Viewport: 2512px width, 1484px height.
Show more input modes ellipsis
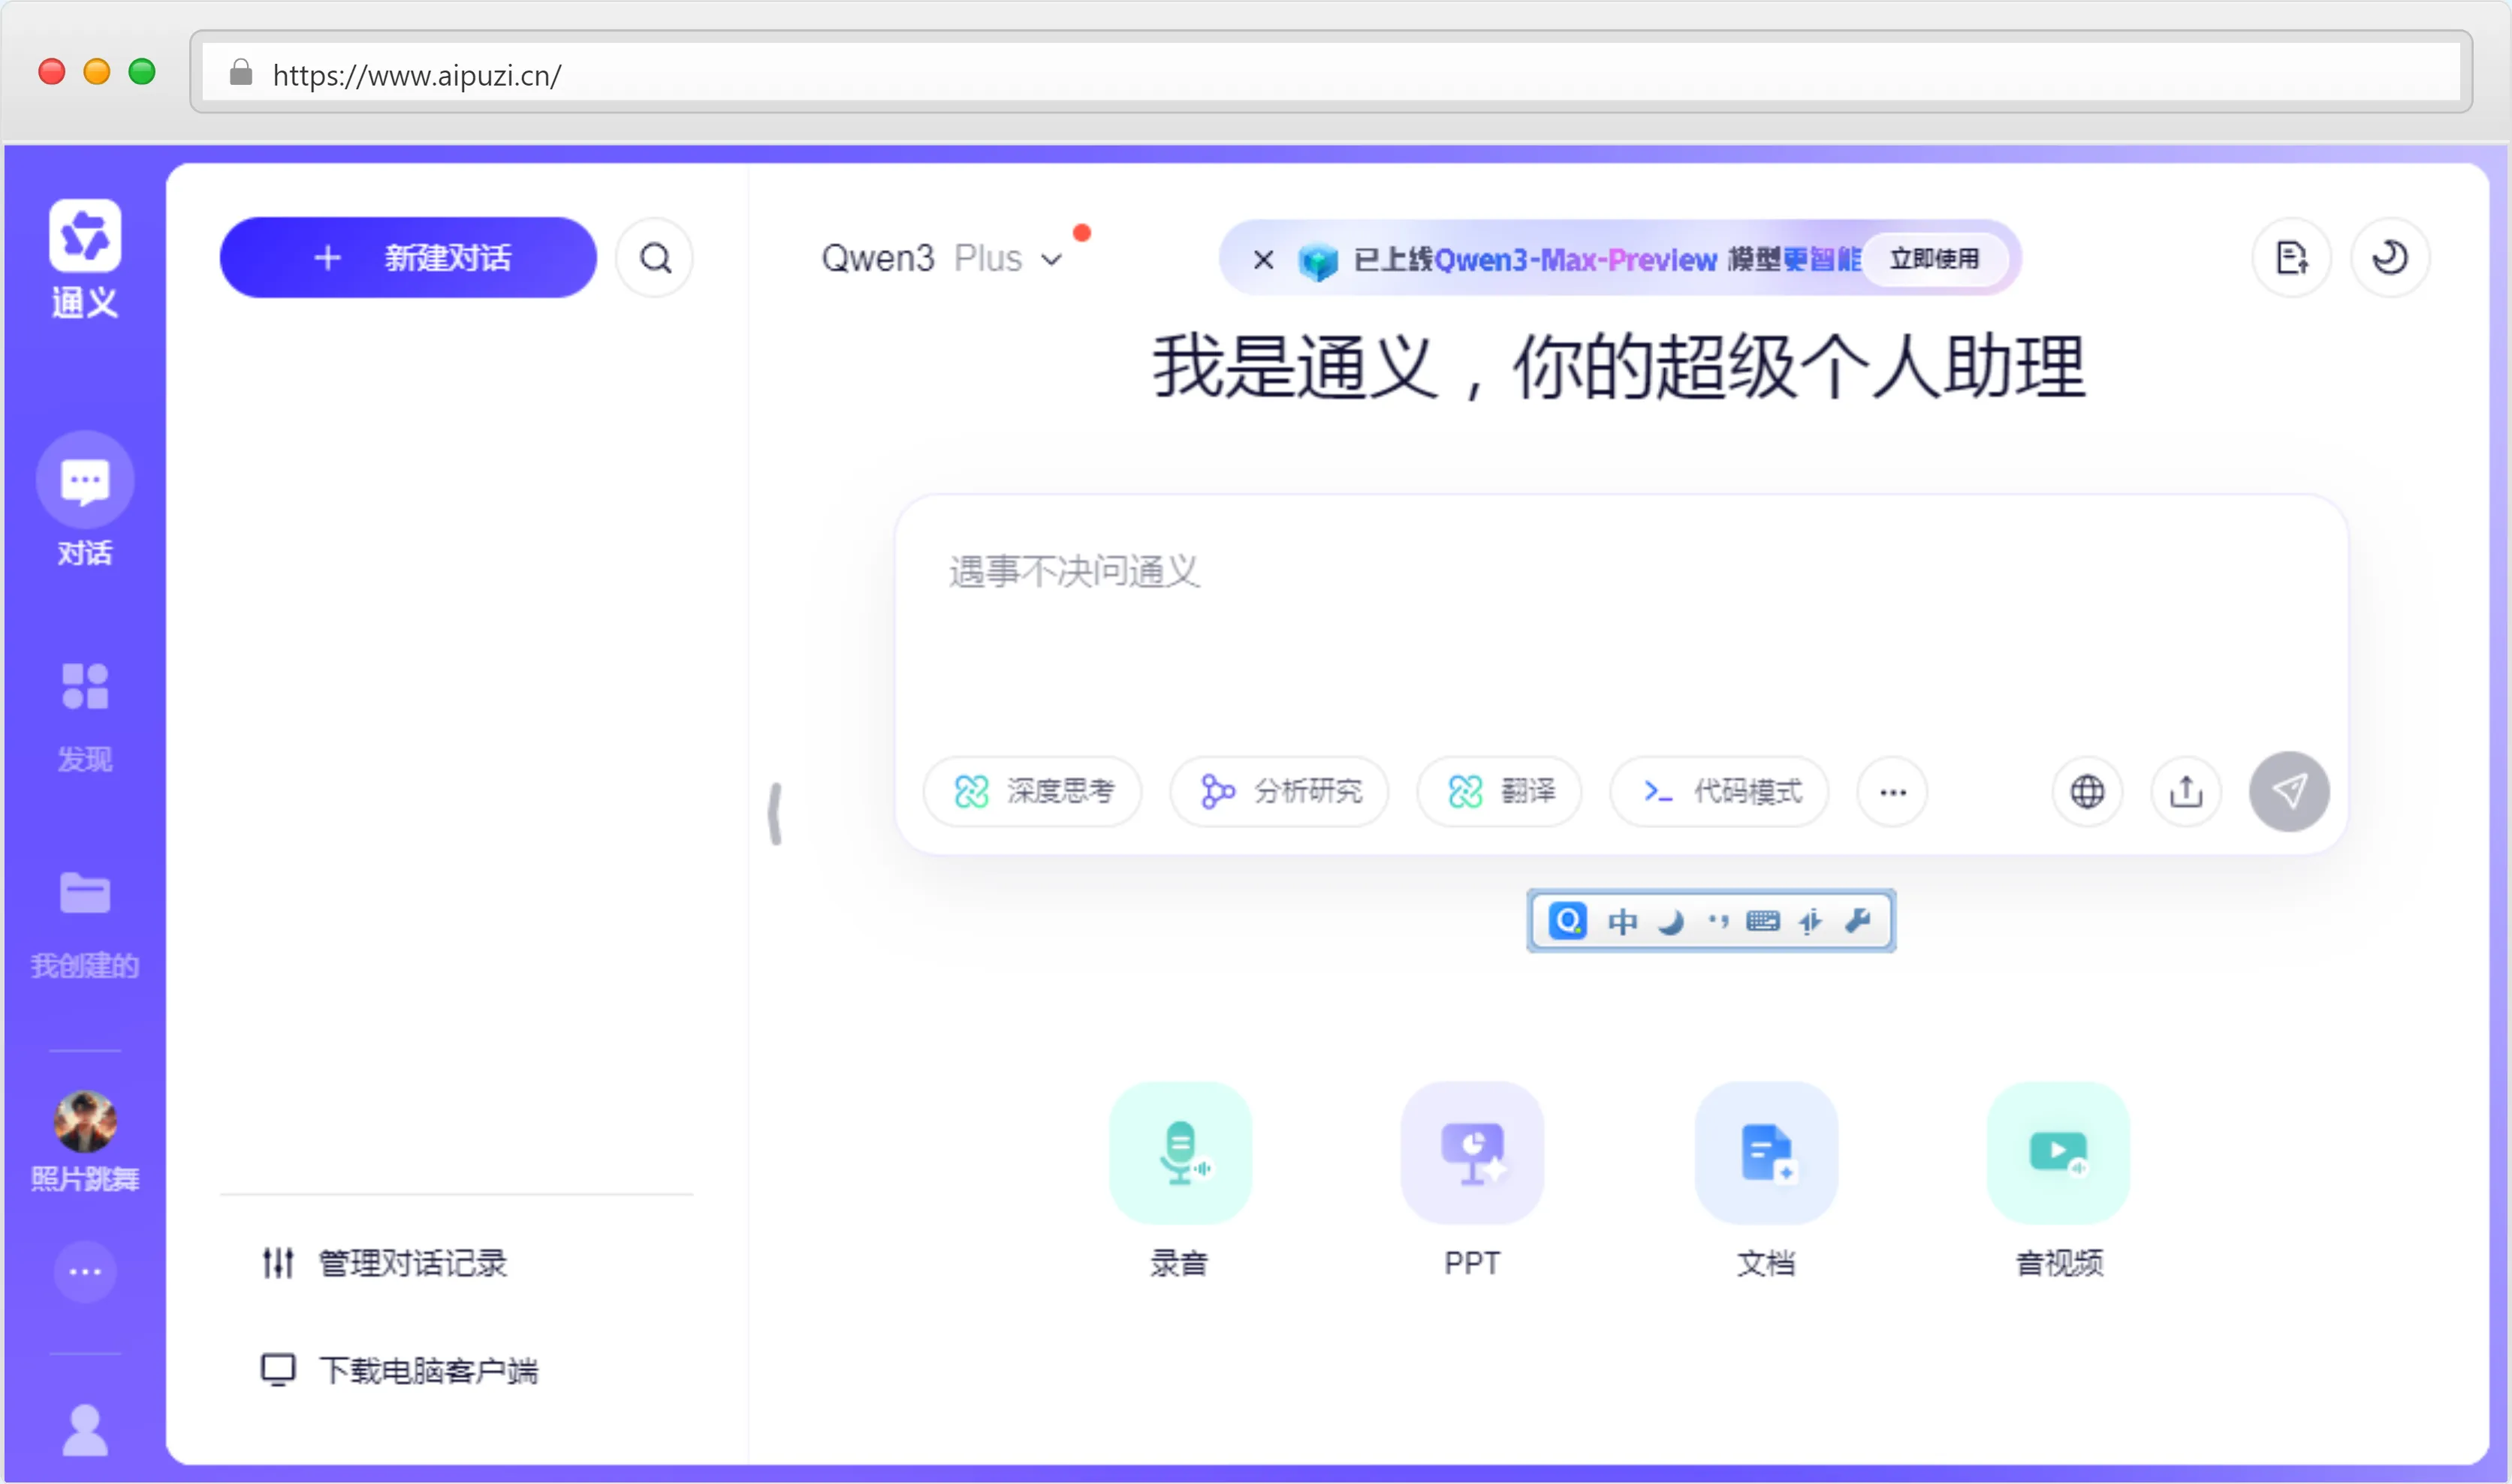1892,792
